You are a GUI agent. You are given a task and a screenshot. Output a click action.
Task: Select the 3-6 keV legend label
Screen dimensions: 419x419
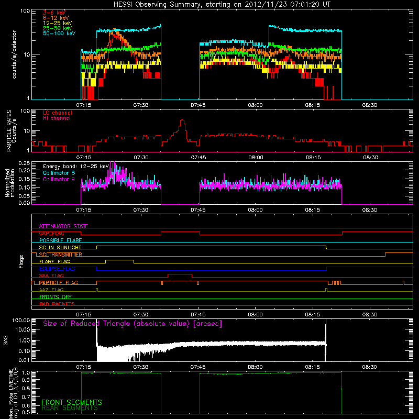coord(54,13)
